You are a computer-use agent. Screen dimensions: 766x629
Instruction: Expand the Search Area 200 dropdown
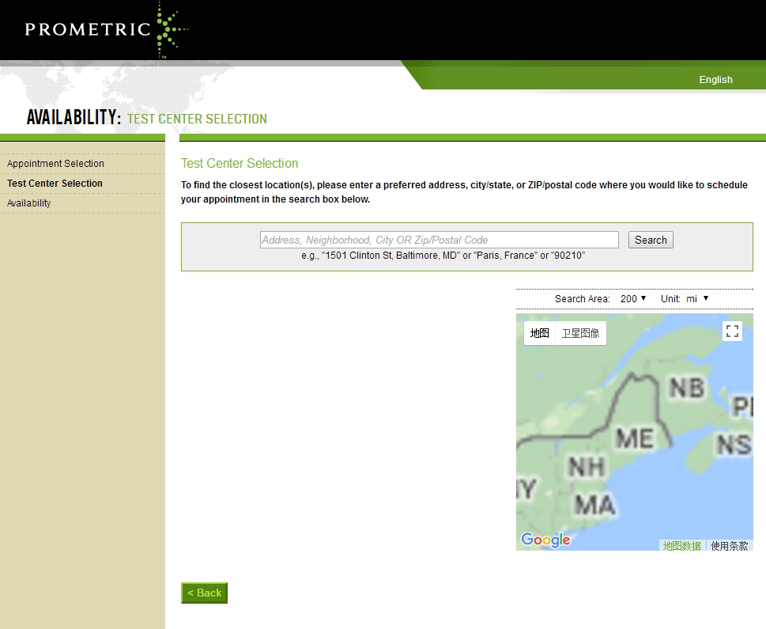click(633, 299)
